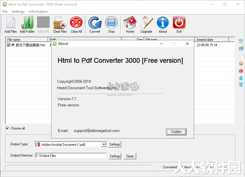Click the Open button for the output directory
This screenshot has height=177, width=245.
coord(130,156)
